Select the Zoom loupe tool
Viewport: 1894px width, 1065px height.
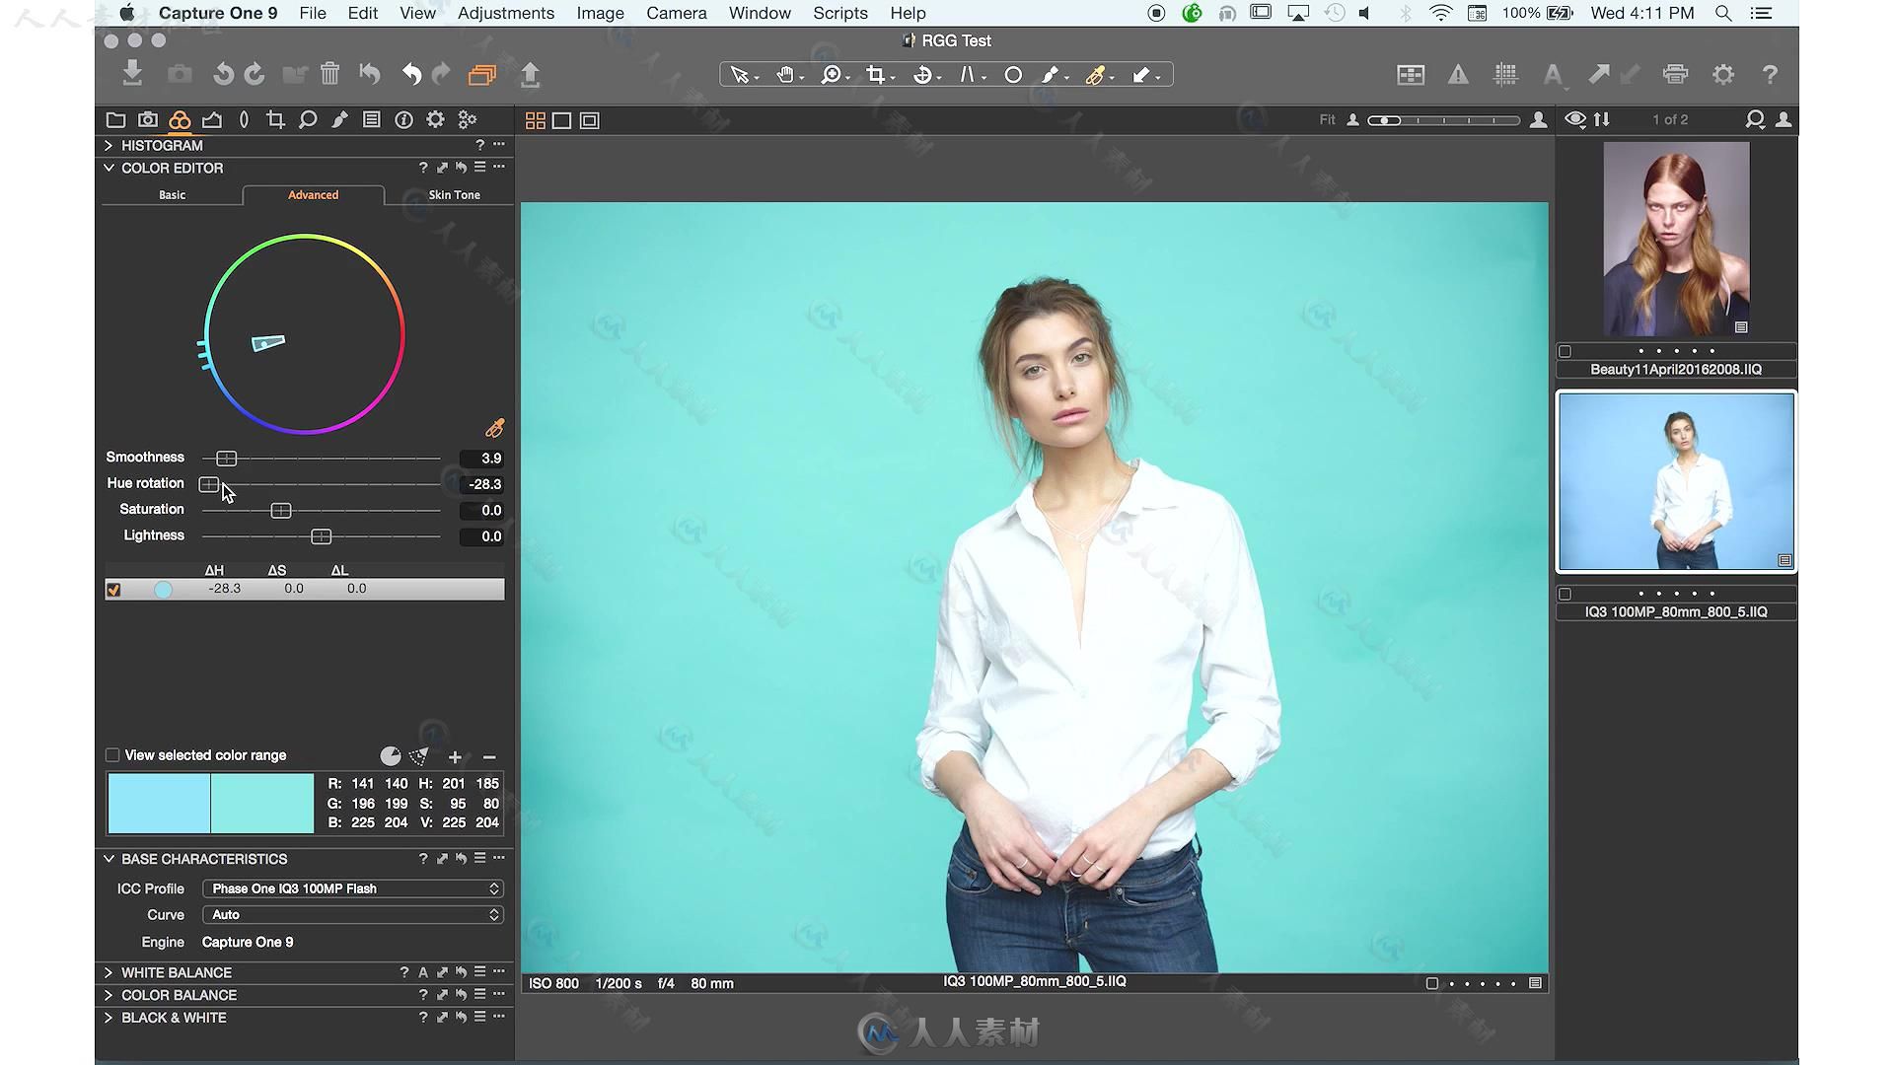pos(832,75)
